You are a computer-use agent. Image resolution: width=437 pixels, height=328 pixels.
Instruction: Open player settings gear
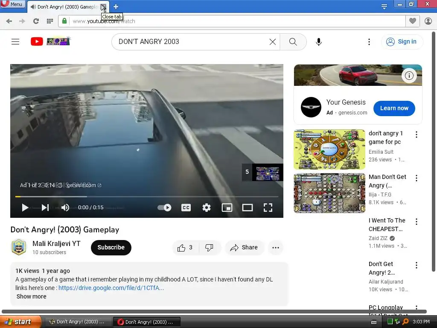coord(207,208)
